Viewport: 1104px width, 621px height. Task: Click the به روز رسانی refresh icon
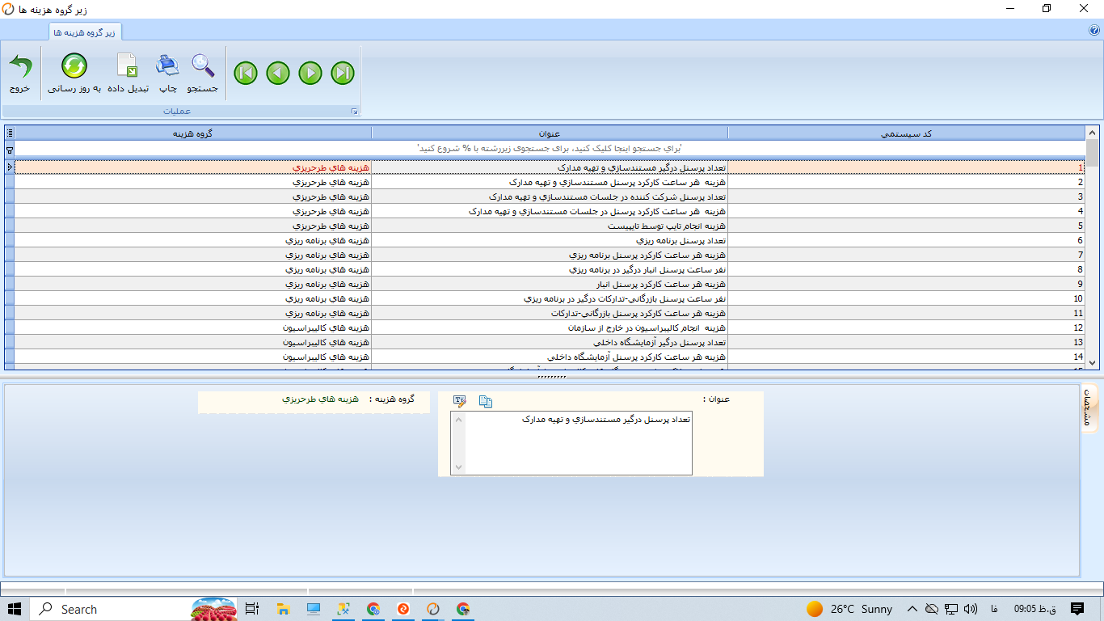click(x=74, y=66)
